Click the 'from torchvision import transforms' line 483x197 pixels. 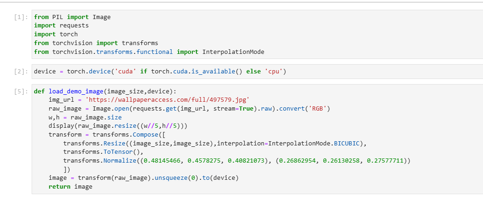(x=96, y=43)
